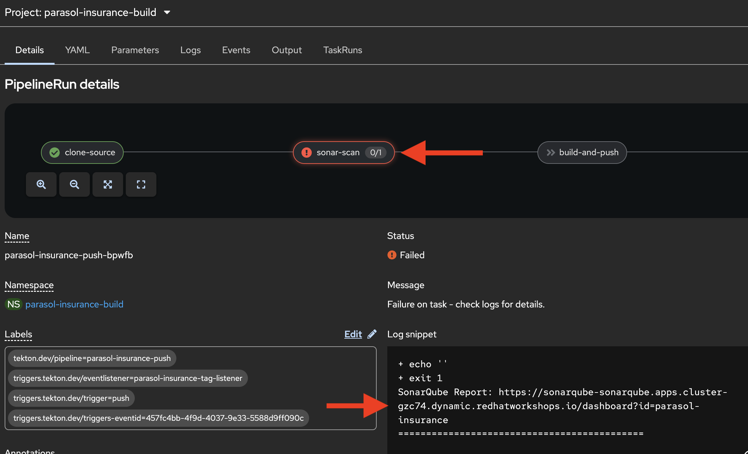The width and height of the screenshot is (748, 454).
Task: Click the triggers.tekton.dev/trigger=push label chip
Action: 71,398
